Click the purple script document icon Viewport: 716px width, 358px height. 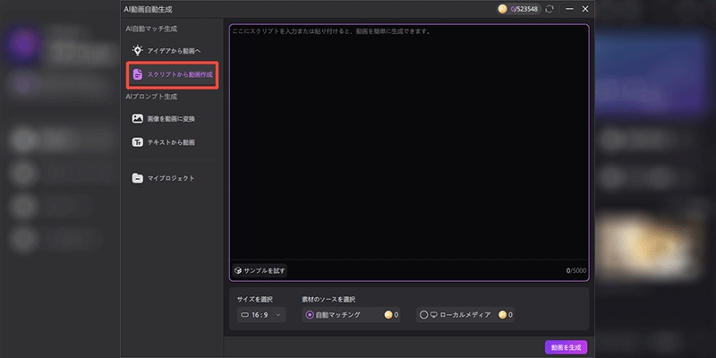coord(138,74)
